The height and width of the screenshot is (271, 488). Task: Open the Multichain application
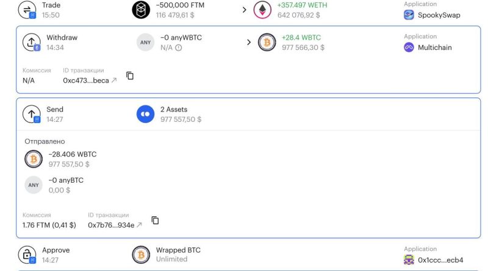coord(428,48)
